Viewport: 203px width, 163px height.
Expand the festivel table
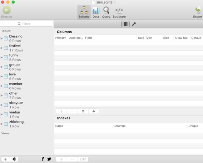pos(2,48)
